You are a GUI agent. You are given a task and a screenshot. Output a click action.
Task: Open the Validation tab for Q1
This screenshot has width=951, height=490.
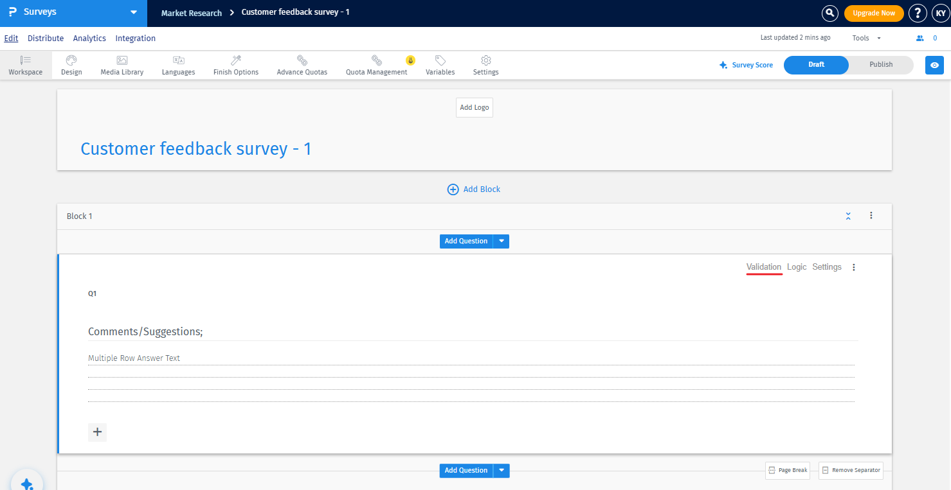[x=764, y=267]
